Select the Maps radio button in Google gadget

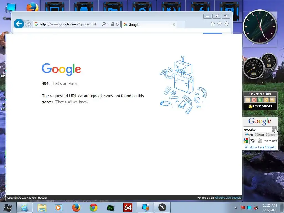click(268, 135)
